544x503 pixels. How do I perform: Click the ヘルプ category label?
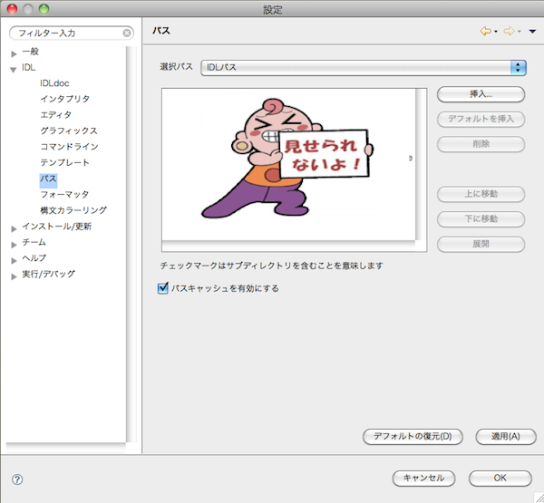(x=34, y=258)
